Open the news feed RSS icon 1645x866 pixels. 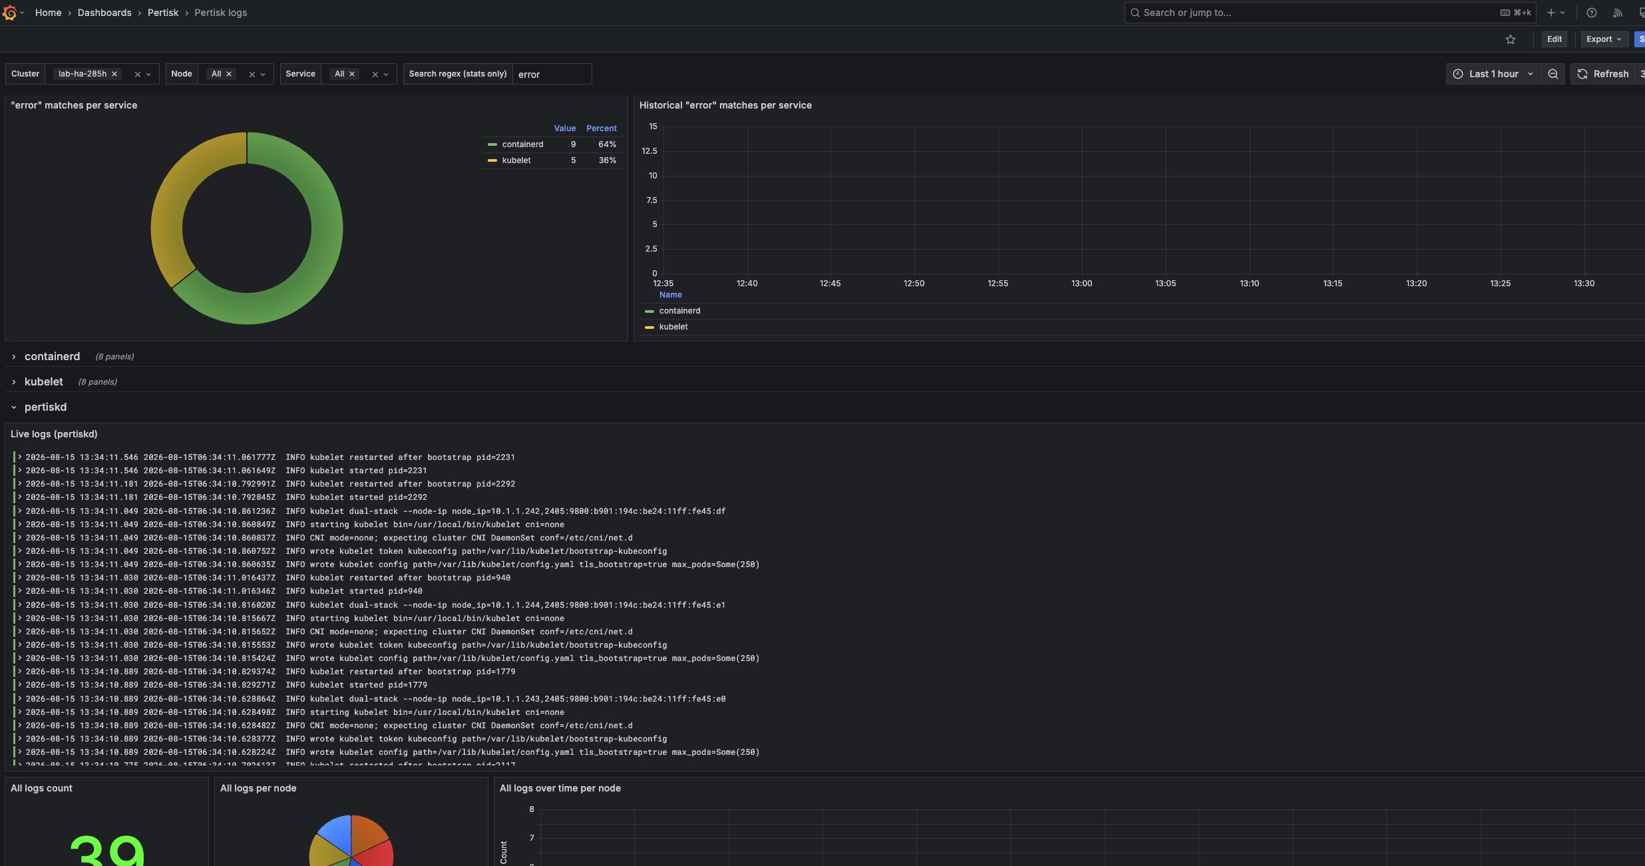(x=1618, y=13)
